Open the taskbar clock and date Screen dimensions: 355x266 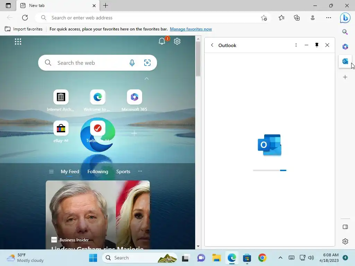point(329,258)
